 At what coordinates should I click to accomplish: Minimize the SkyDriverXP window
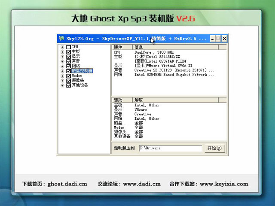212,39
